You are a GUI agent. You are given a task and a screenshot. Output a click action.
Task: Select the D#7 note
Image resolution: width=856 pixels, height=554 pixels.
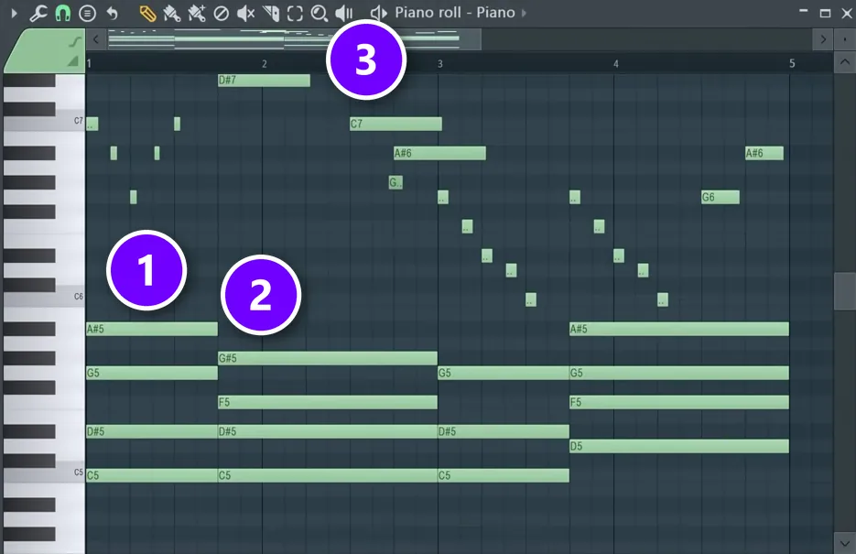[x=264, y=81]
